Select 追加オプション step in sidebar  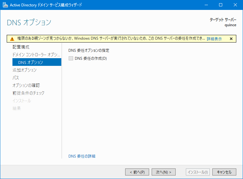point(25,70)
